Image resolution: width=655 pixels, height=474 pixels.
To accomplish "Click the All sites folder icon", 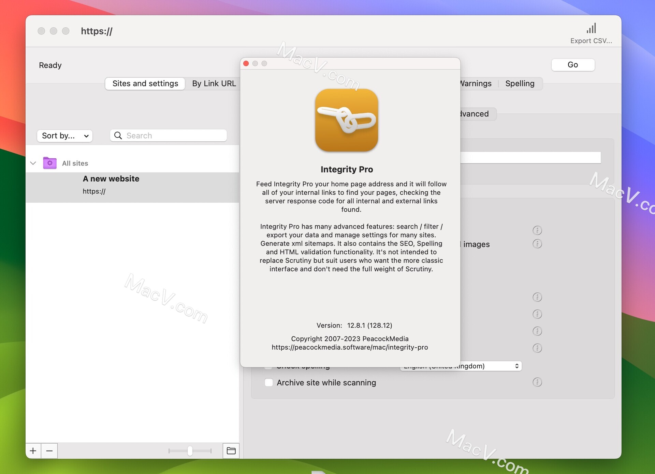I will click(x=50, y=163).
